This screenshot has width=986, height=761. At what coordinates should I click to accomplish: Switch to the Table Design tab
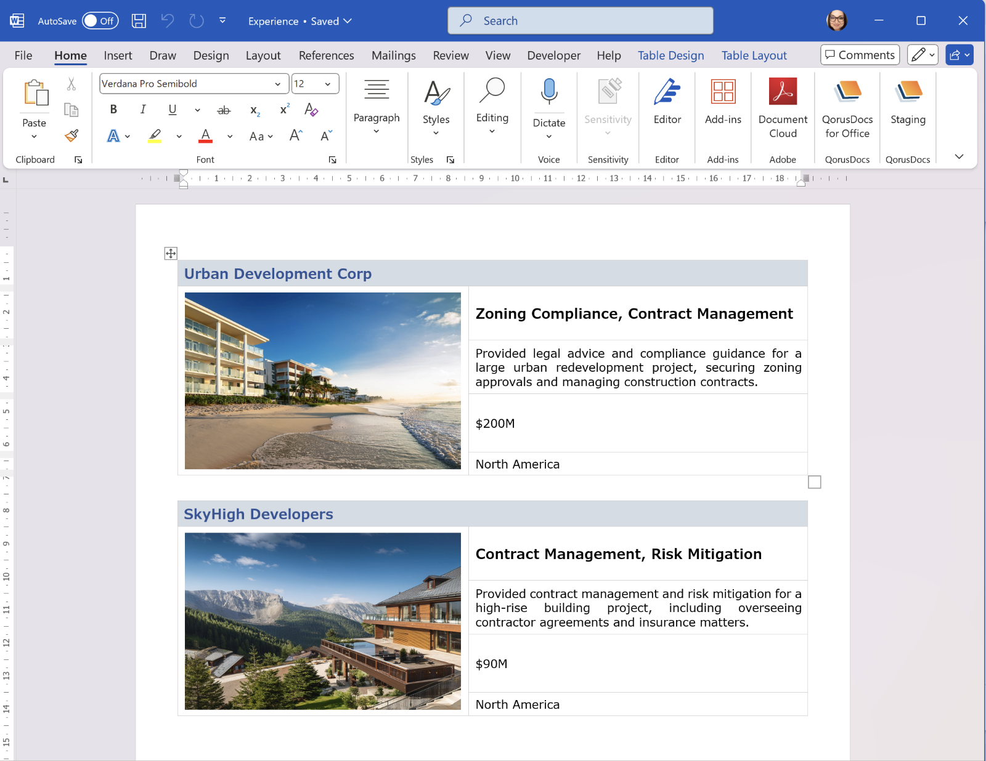click(670, 55)
